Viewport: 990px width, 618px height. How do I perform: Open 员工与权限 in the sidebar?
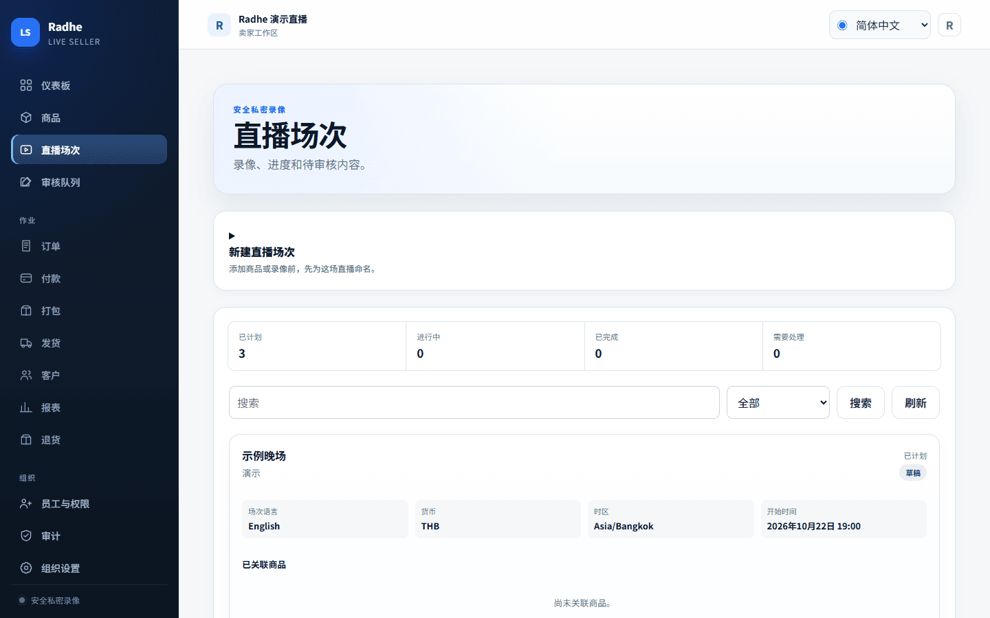point(89,503)
